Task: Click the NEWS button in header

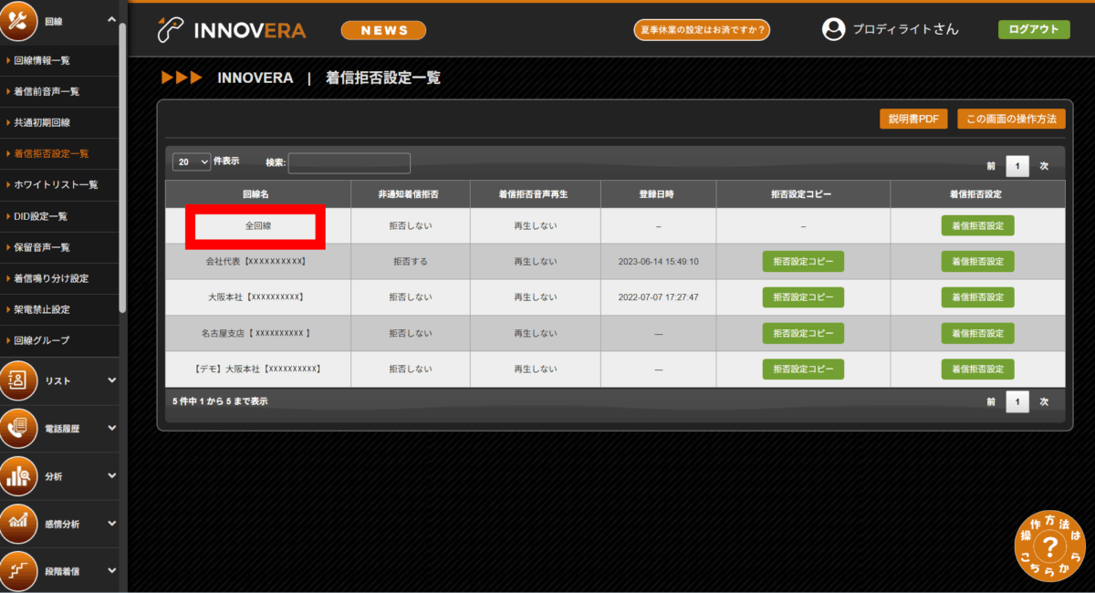Action: pos(384,30)
